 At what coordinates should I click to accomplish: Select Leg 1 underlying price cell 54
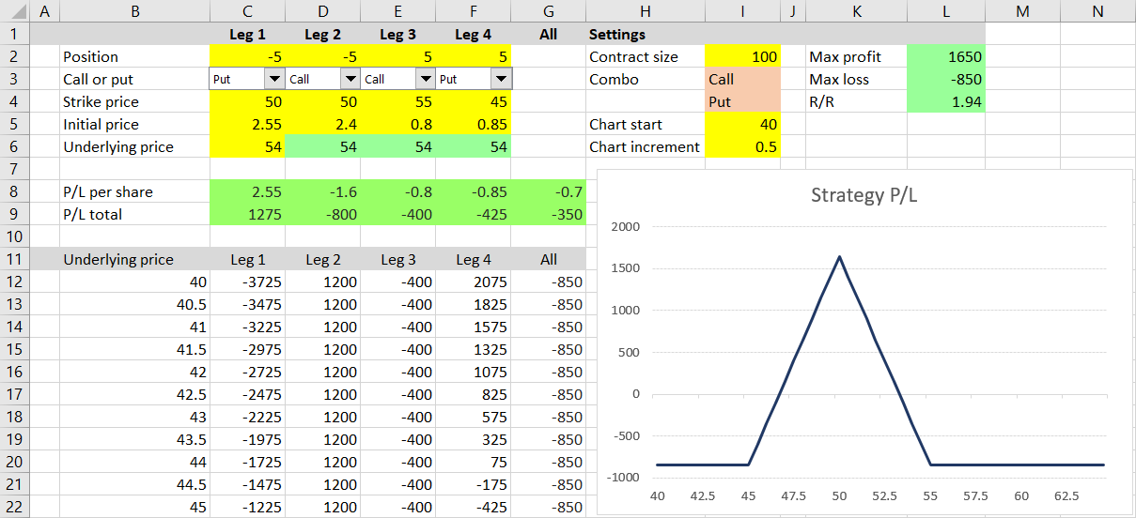point(247,147)
